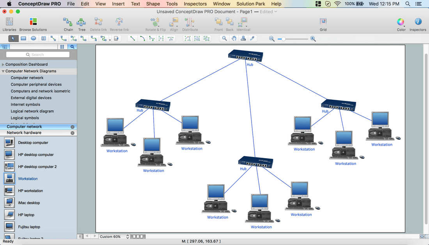
Task: Click the zoom slider handle
Action: click(x=284, y=39)
